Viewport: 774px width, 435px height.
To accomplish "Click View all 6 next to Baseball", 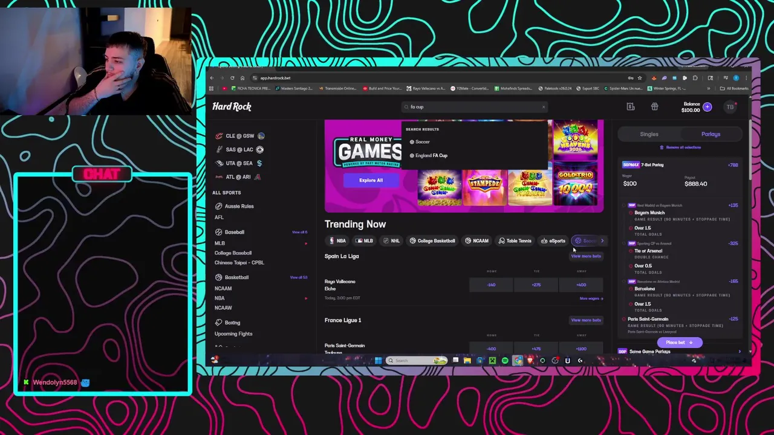I will pyautogui.click(x=299, y=232).
